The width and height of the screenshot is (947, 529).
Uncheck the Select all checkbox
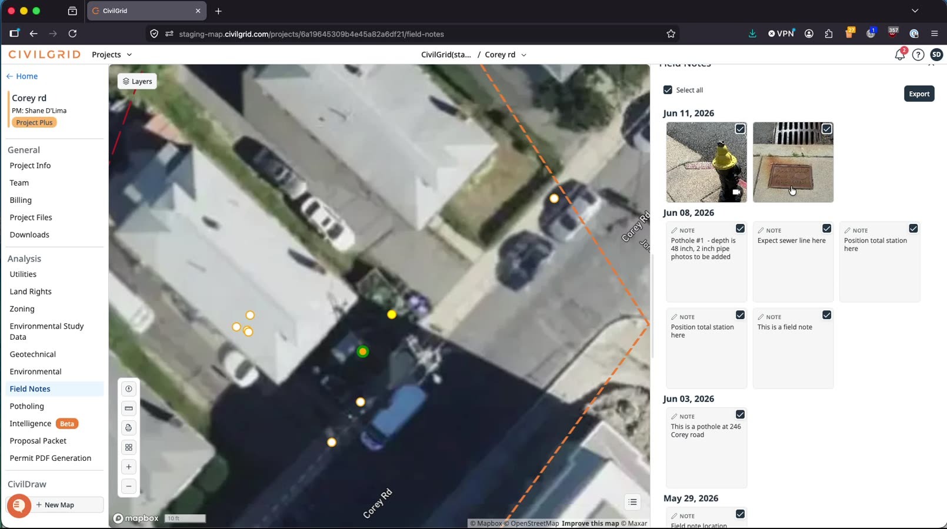click(x=668, y=90)
